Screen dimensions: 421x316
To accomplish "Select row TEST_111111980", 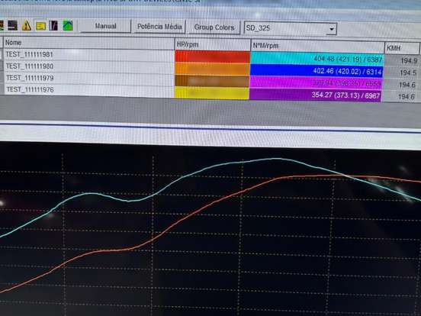I will coord(88,66).
